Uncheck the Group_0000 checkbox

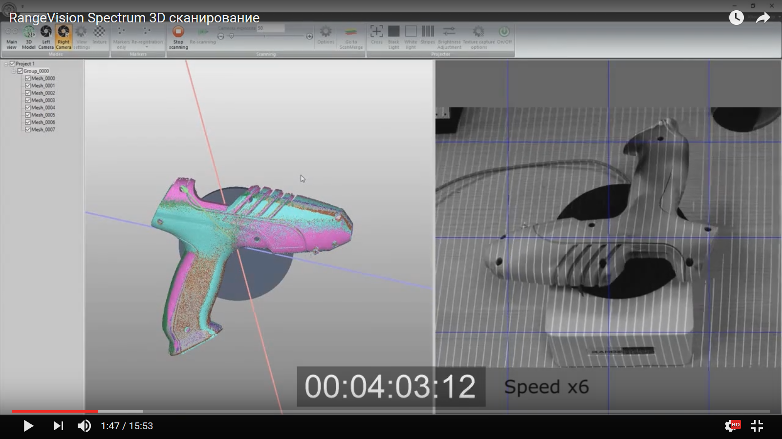pyautogui.click(x=19, y=71)
